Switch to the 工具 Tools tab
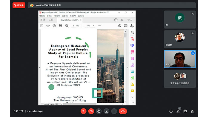 (51, 20)
